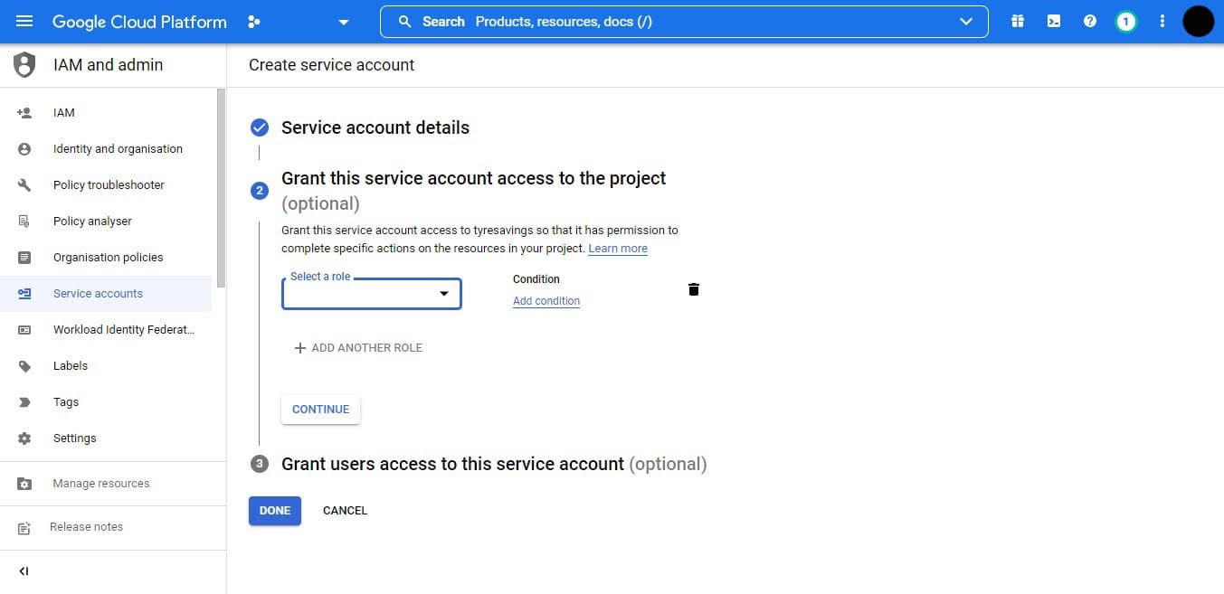The width and height of the screenshot is (1224, 594).
Task: Open Manage resources link
Action: click(101, 484)
